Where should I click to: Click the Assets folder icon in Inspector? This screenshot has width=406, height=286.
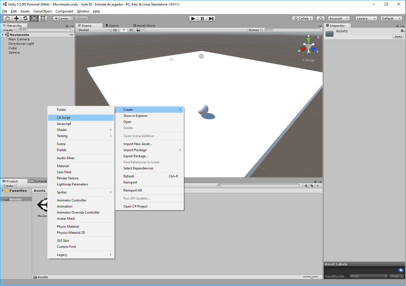point(329,33)
